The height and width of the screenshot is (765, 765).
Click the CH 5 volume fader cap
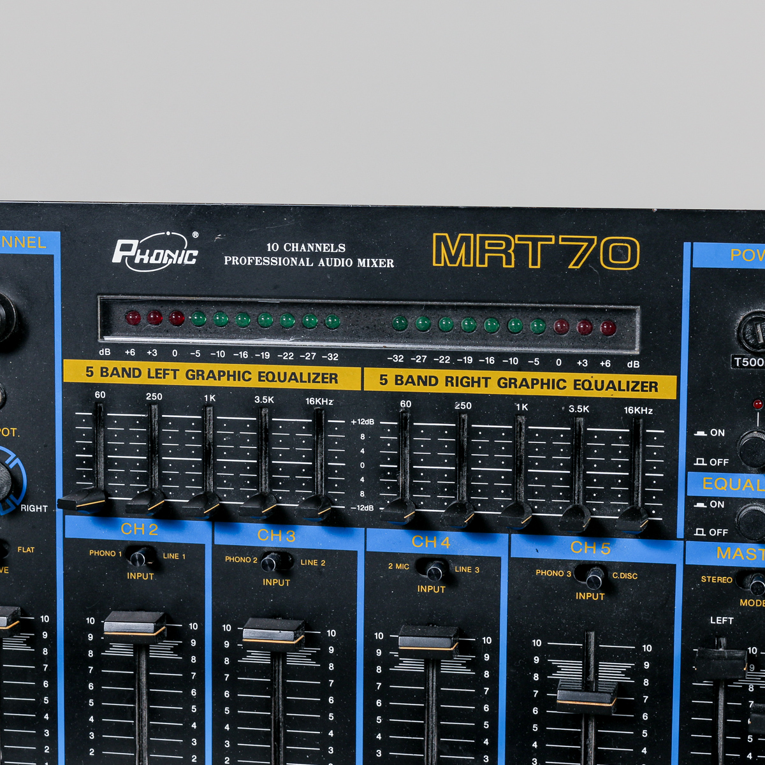point(586,696)
